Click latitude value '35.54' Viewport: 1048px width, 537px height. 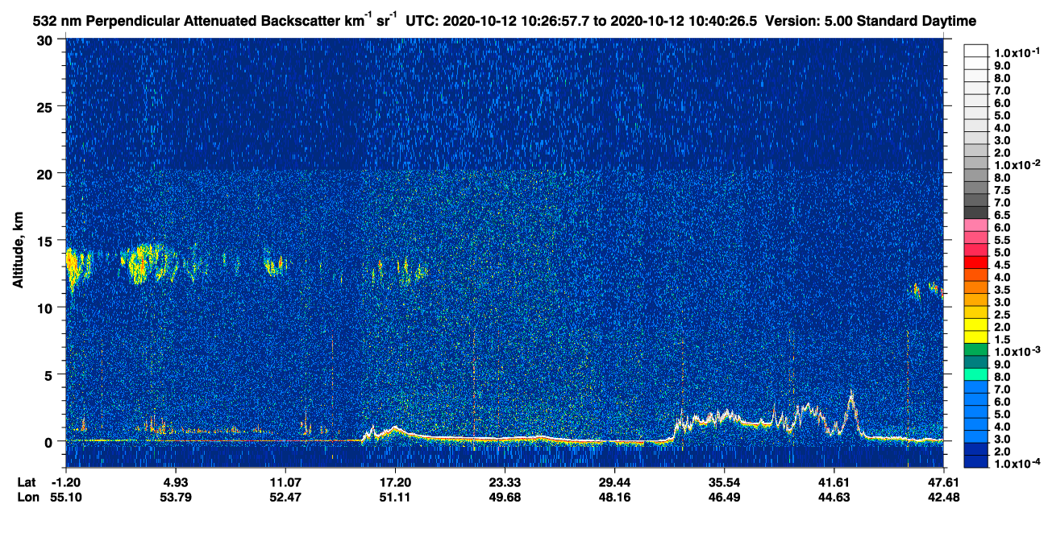click(724, 482)
